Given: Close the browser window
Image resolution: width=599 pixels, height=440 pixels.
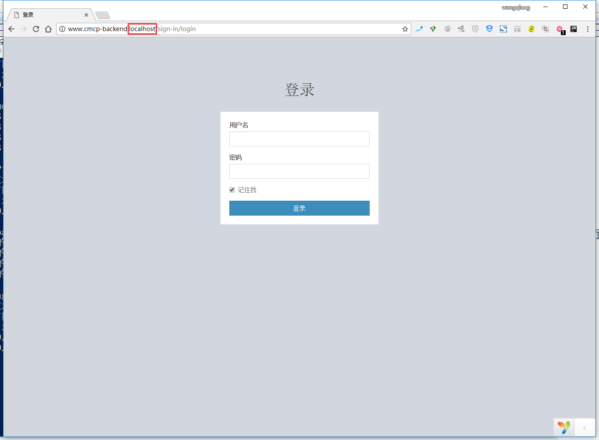Looking at the screenshot, I should [585, 7].
